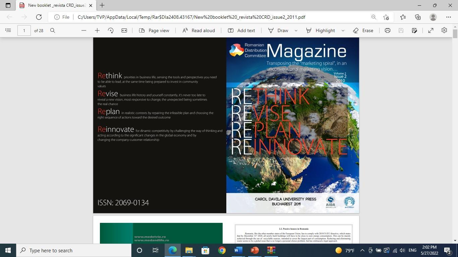Rotate the PDF page

(111, 30)
